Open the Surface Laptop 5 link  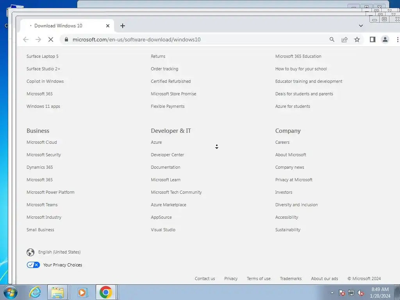coord(42,56)
